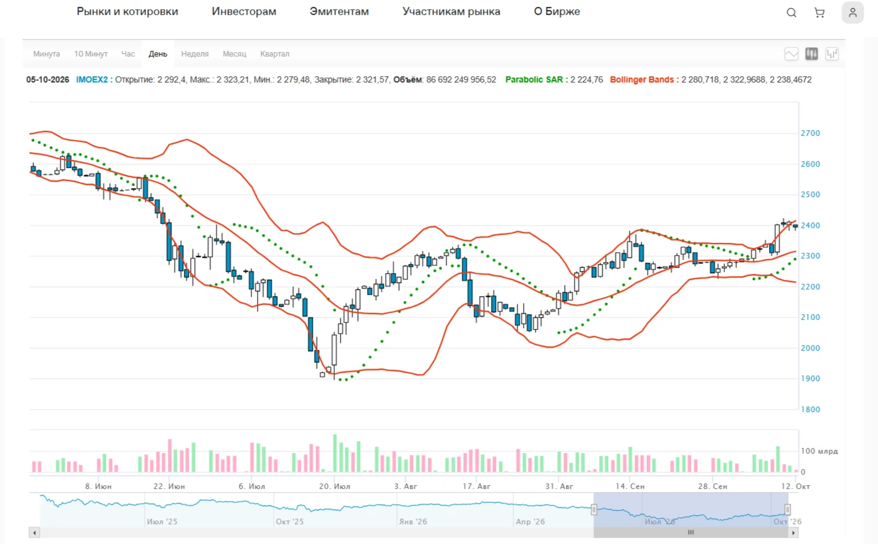Open the user account profile
878x544 pixels.
[x=853, y=12]
